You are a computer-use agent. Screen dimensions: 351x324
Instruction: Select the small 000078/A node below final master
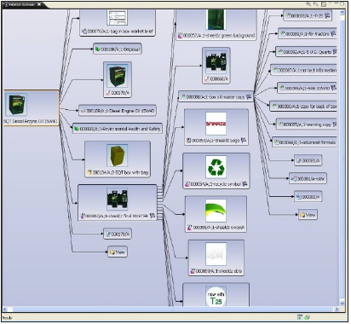(x=118, y=234)
